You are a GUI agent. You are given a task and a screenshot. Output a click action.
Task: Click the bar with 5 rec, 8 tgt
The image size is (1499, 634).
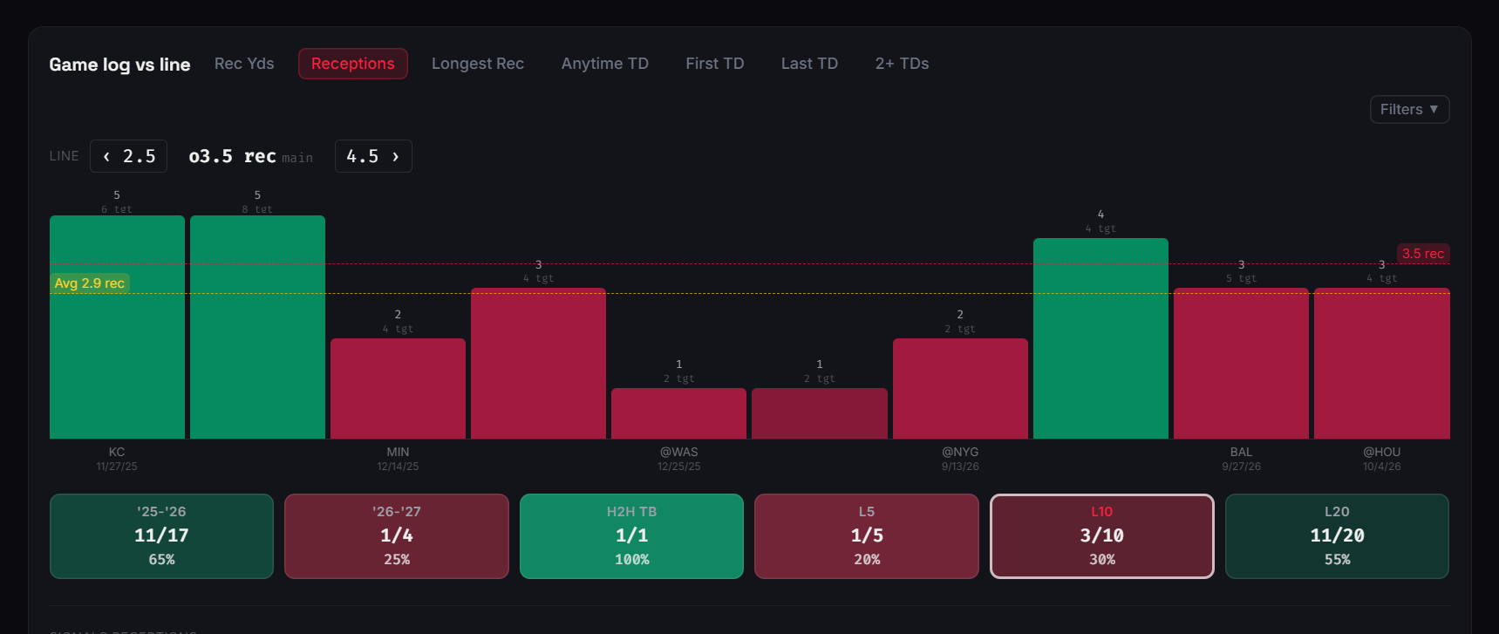[257, 327]
